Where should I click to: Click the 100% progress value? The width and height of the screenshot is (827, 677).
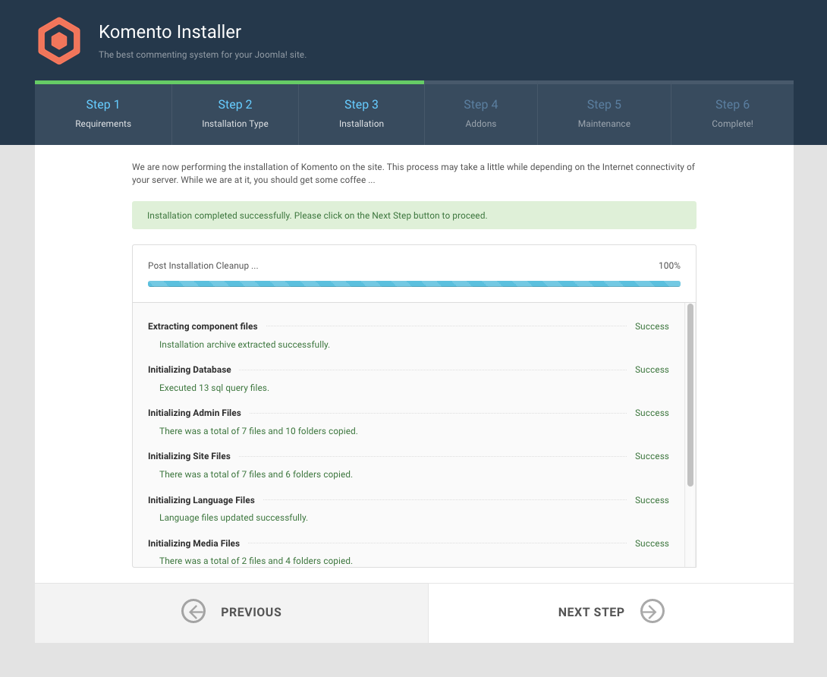click(669, 266)
